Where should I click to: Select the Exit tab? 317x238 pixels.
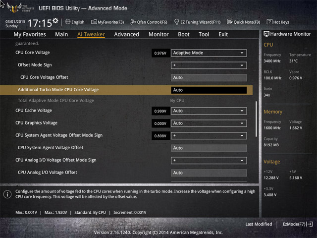[223, 34]
